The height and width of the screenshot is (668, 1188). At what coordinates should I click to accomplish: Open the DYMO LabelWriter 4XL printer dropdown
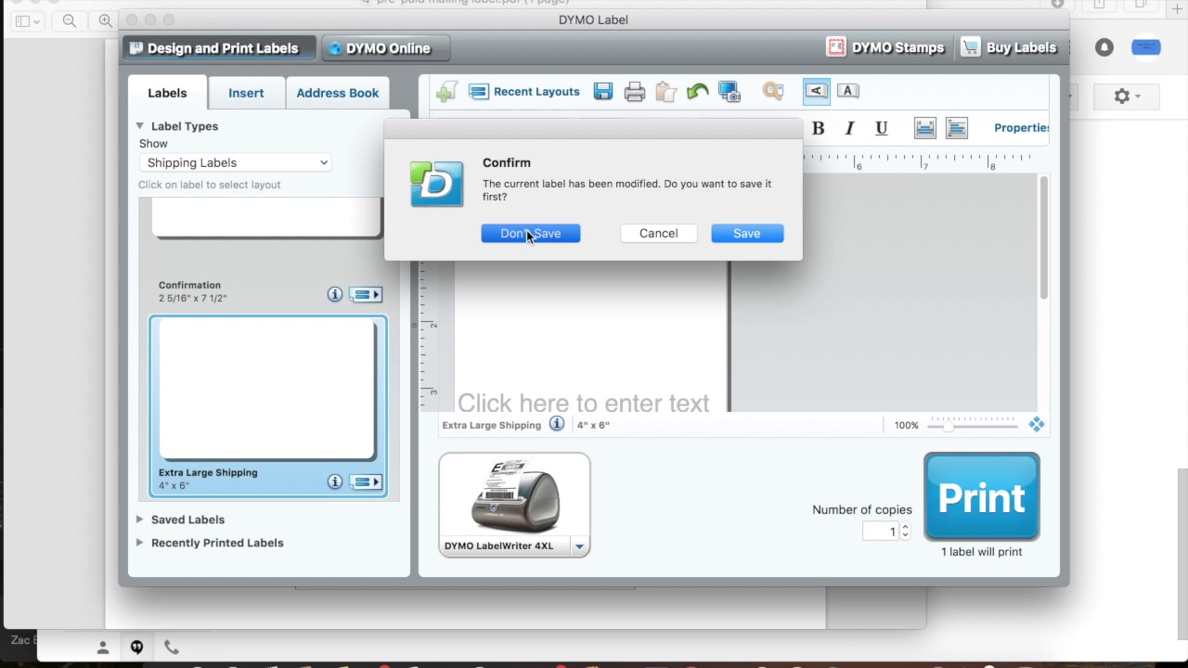pos(579,546)
